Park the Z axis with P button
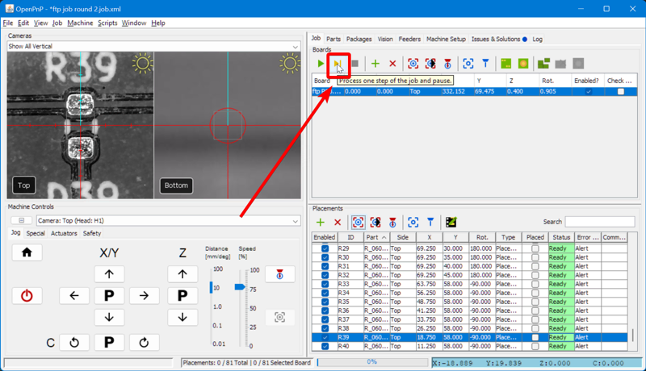The width and height of the screenshot is (646, 371). (x=182, y=296)
